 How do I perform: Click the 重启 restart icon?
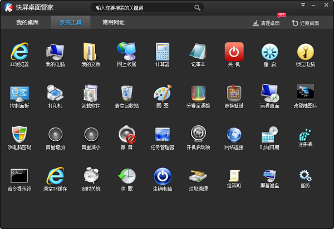(270, 52)
